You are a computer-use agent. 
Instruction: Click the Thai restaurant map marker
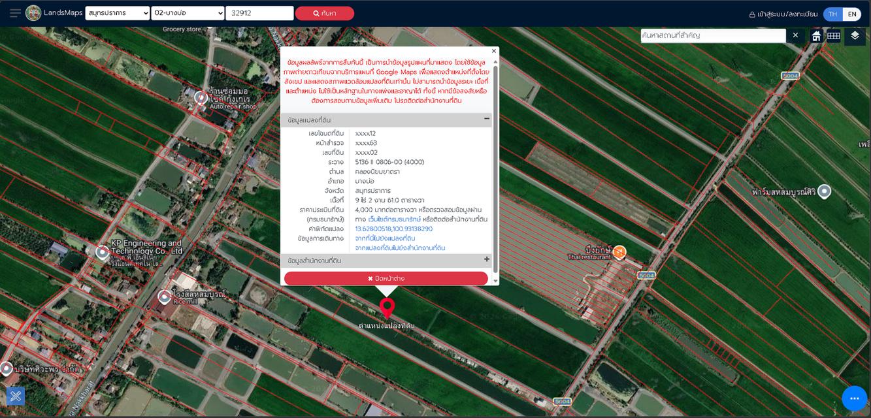click(619, 251)
